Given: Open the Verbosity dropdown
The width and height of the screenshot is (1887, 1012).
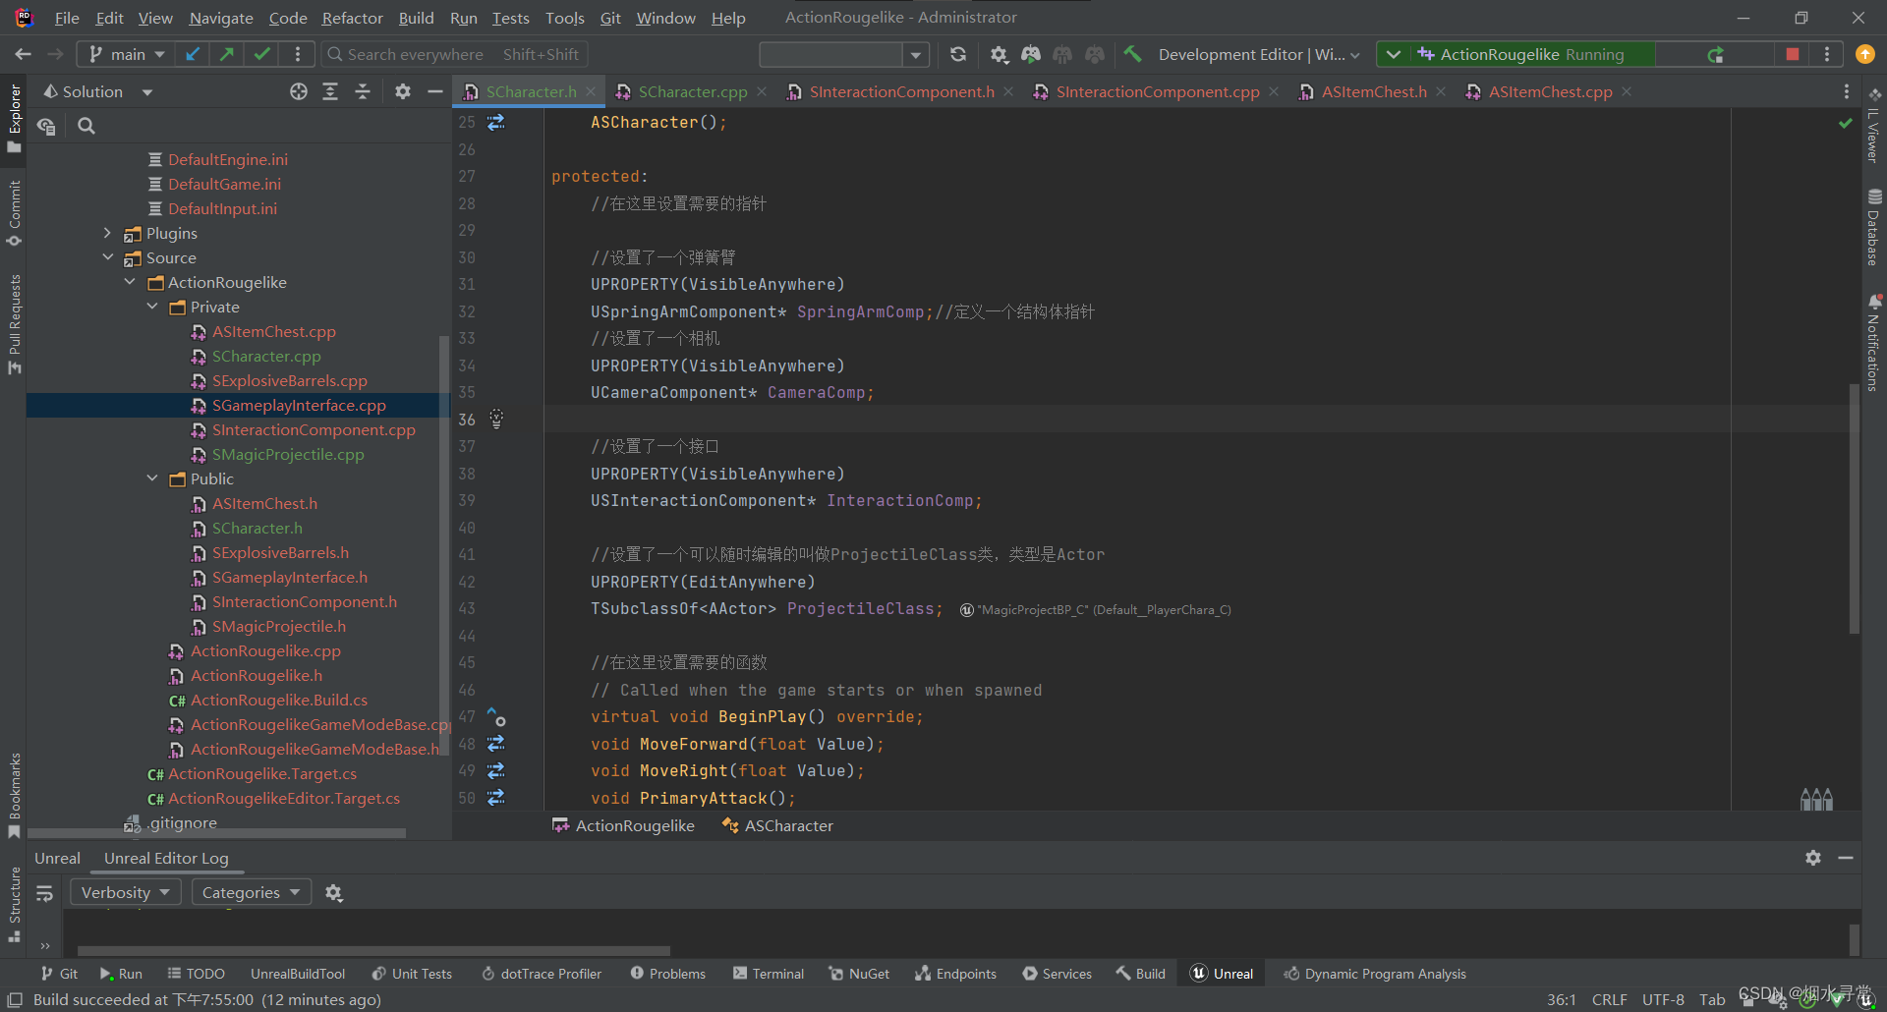Looking at the screenshot, I should tap(125, 892).
